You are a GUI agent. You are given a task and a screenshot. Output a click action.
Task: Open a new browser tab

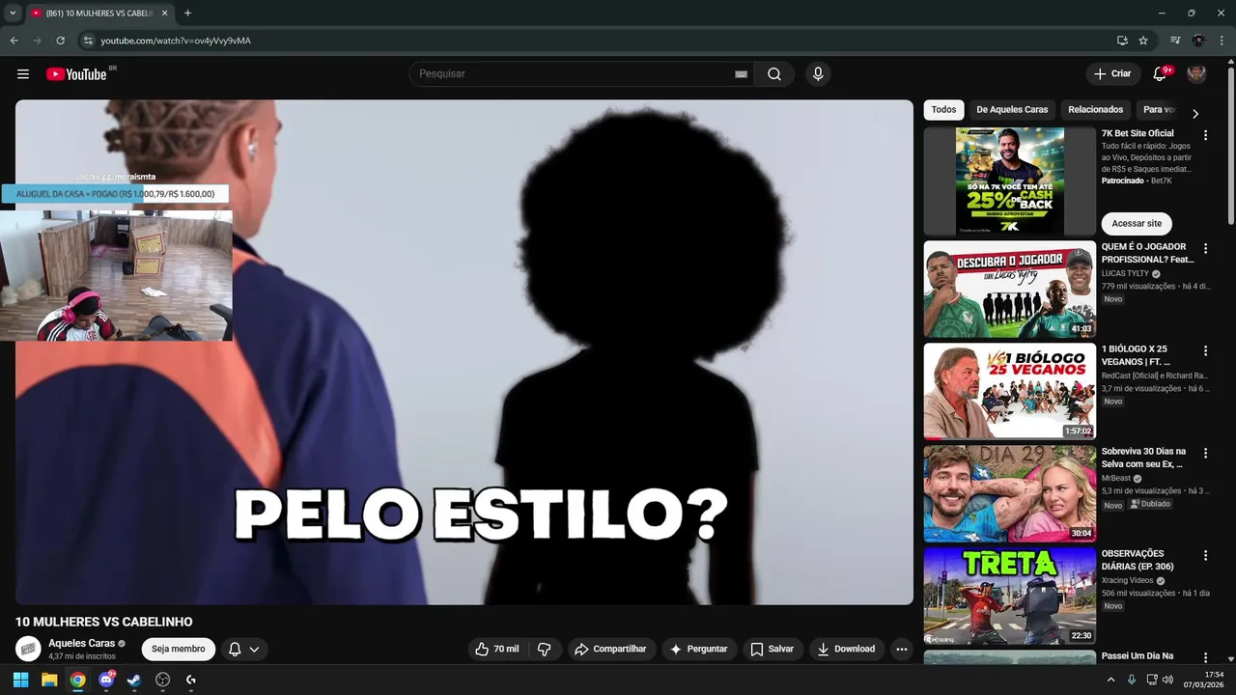(187, 14)
